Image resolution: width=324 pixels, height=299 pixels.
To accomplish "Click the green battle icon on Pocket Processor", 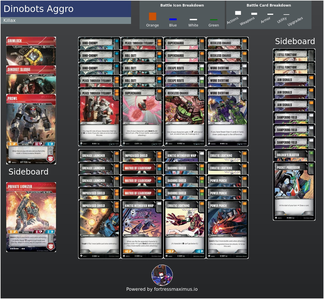I will [x=311, y=165].
